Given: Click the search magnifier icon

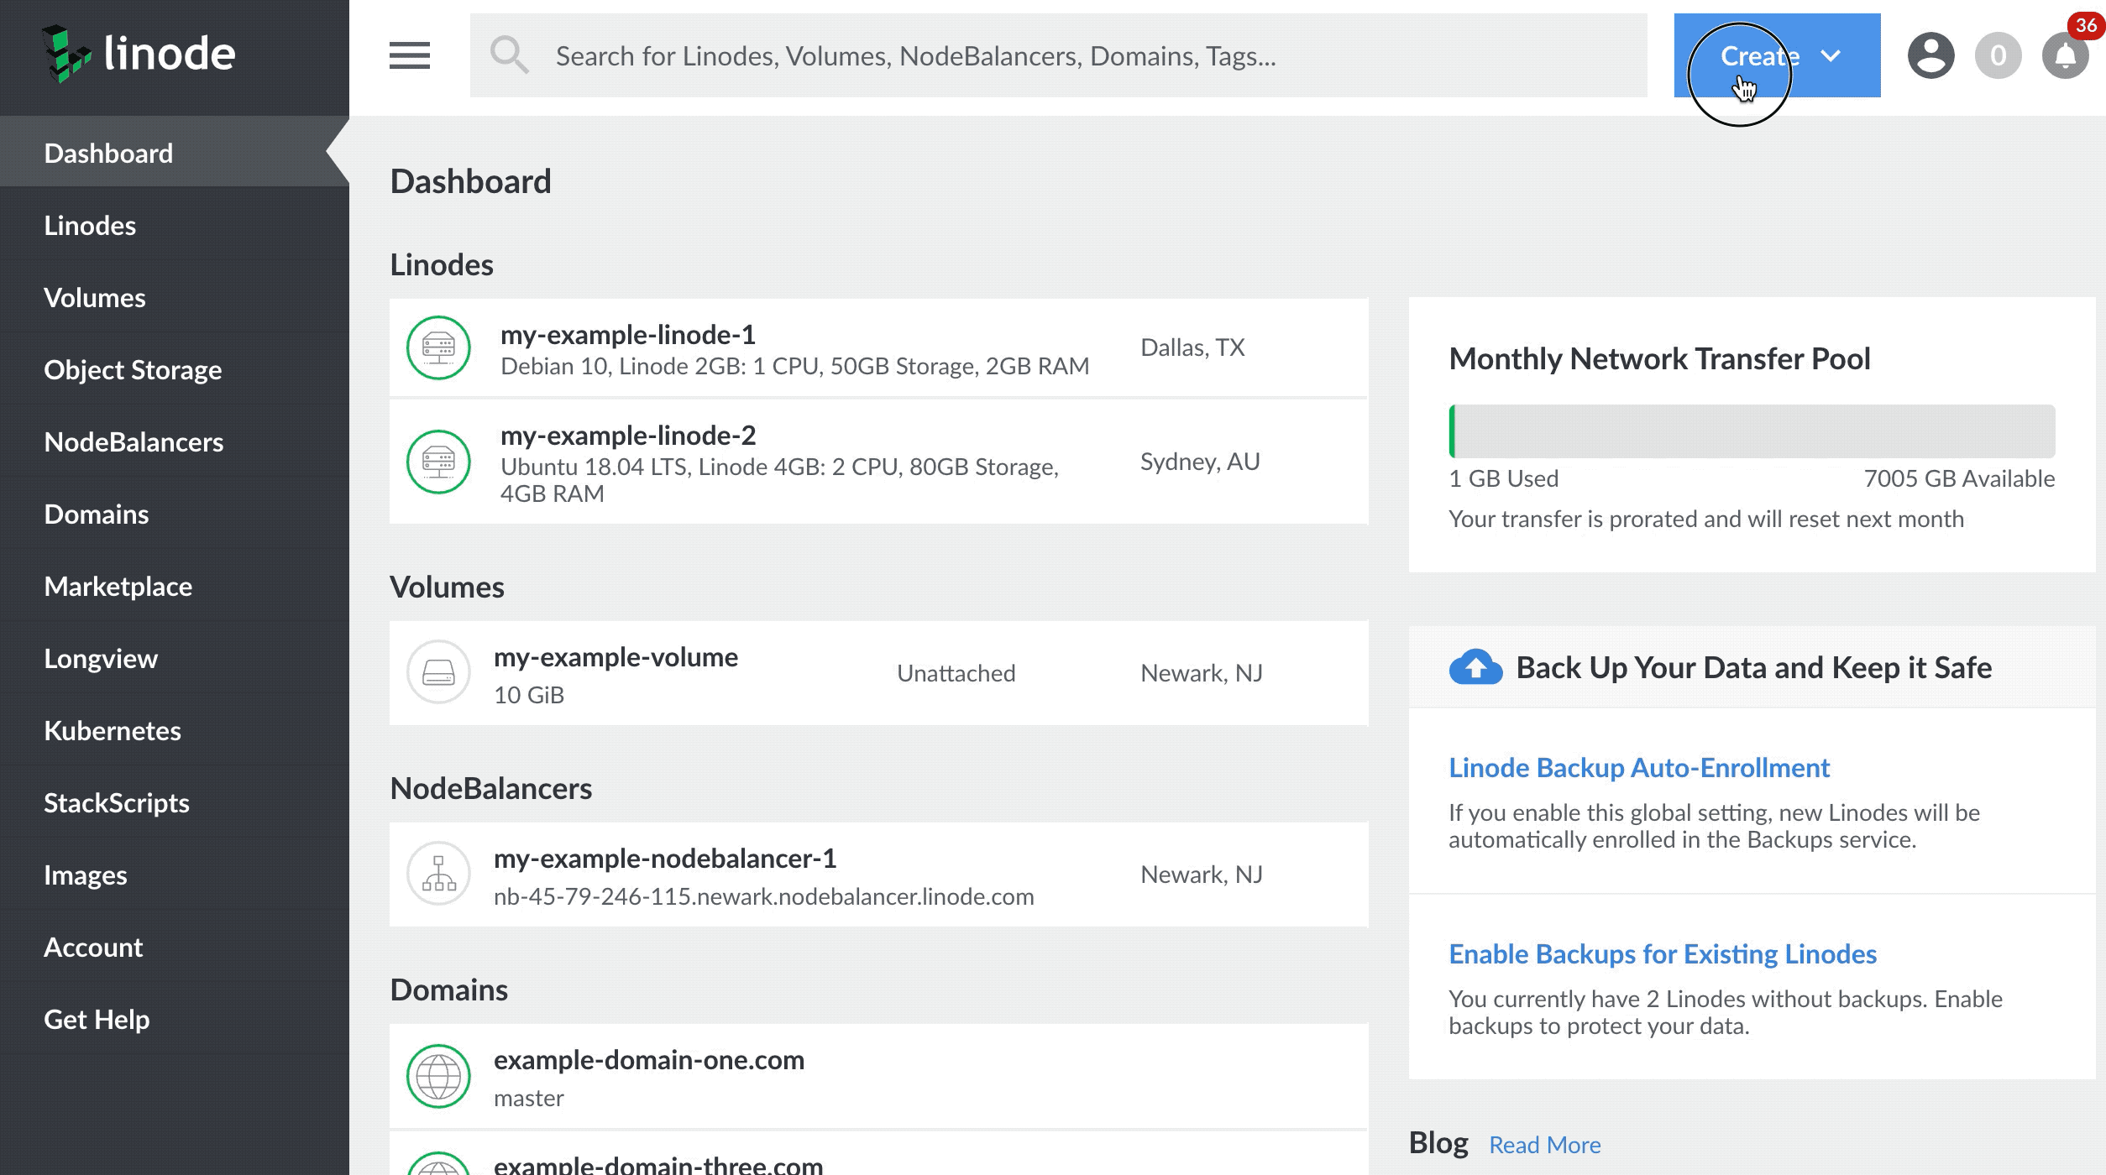Looking at the screenshot, I should point(509,55).
